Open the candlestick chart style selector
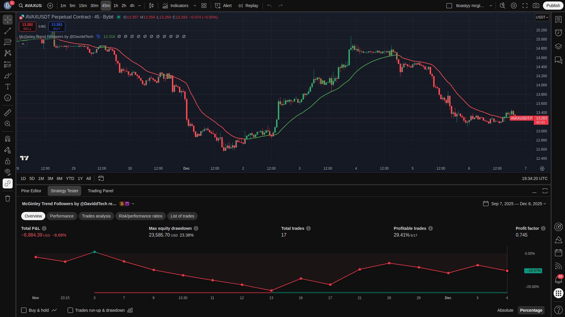Image resolution: width=565 pixels, height=317 pixels. pos(151,6)
